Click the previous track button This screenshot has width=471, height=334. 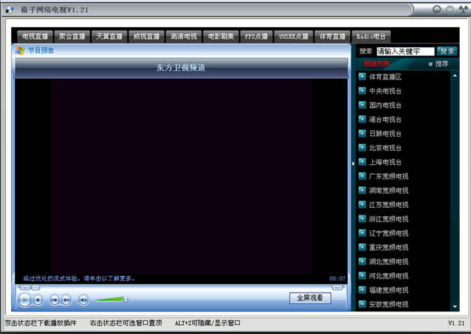pyautogui.click(x=54, y=299)
